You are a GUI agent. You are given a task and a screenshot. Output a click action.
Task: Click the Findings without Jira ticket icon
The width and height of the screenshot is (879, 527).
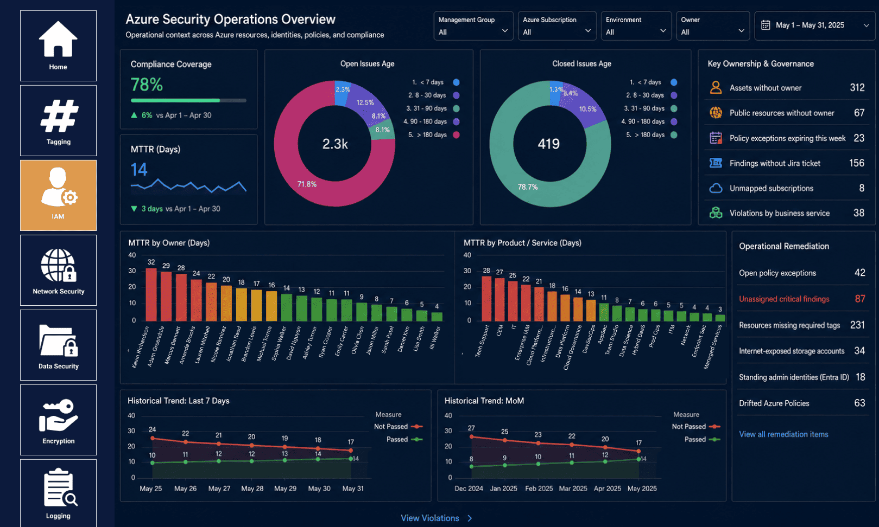716,163
